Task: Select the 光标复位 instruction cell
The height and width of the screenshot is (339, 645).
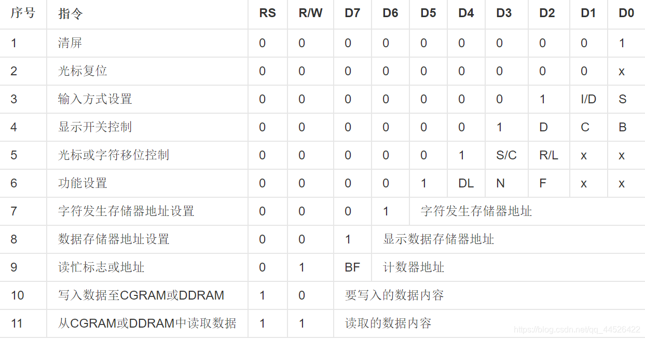Action: 83,71
